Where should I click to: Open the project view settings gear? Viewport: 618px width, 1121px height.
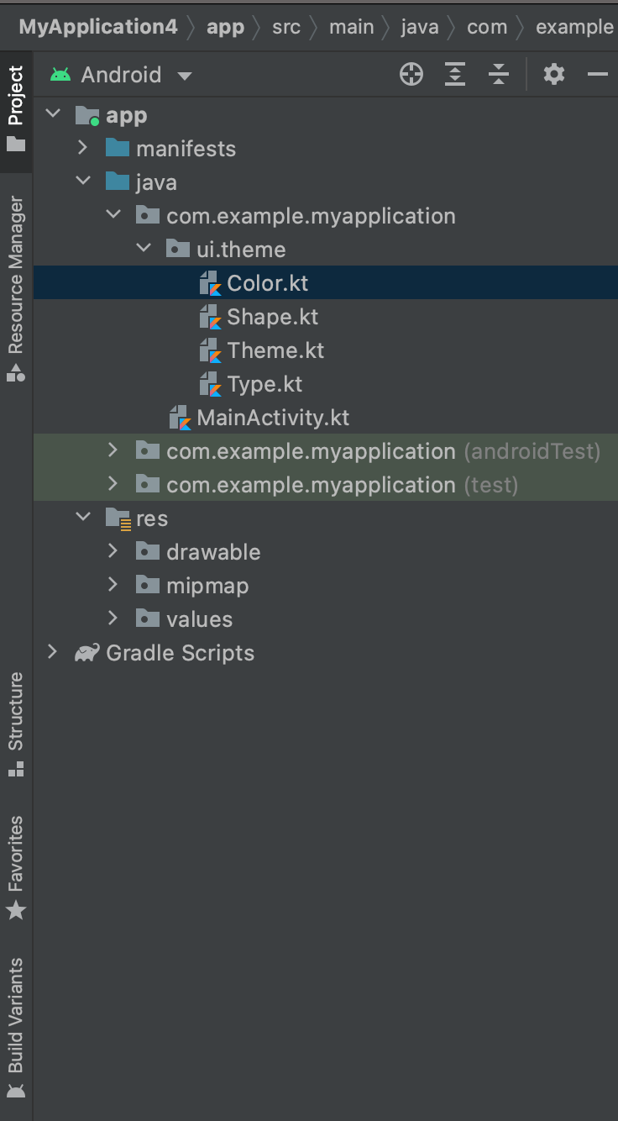(x=554, y=75)
